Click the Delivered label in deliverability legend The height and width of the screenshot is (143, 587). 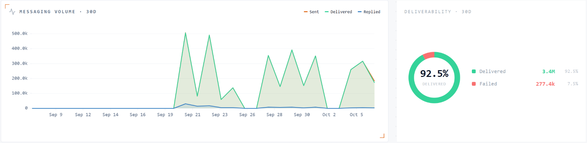tap(493, 71)
